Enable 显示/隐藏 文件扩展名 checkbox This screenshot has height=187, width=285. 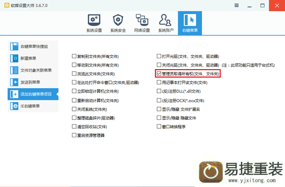[159, 109]
